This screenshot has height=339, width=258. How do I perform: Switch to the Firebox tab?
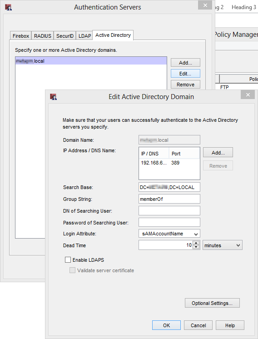coord(21,36)
